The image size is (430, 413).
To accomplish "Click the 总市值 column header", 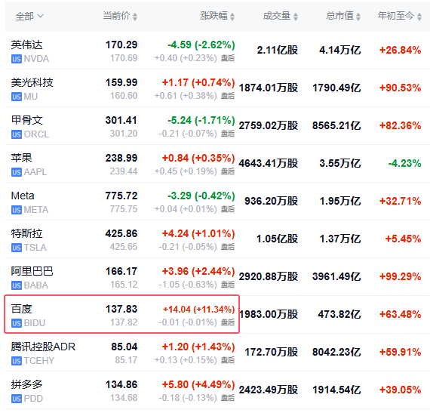I will point(339,16).
